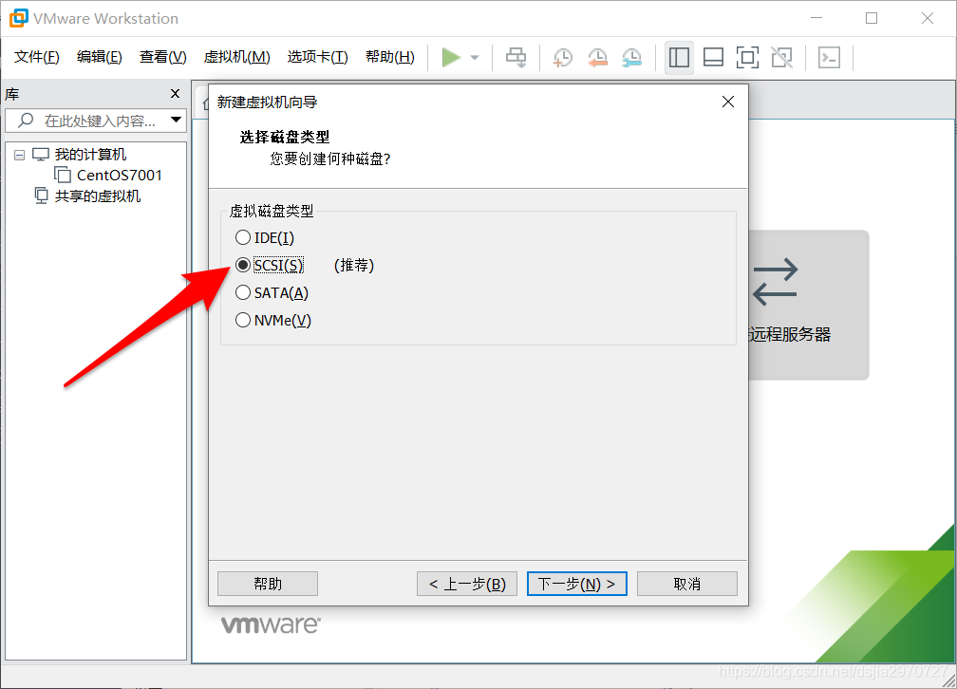Close the VMware Workstation window
Screen dimensions: 957x689
pyautogui.click(x=927, y=18)
